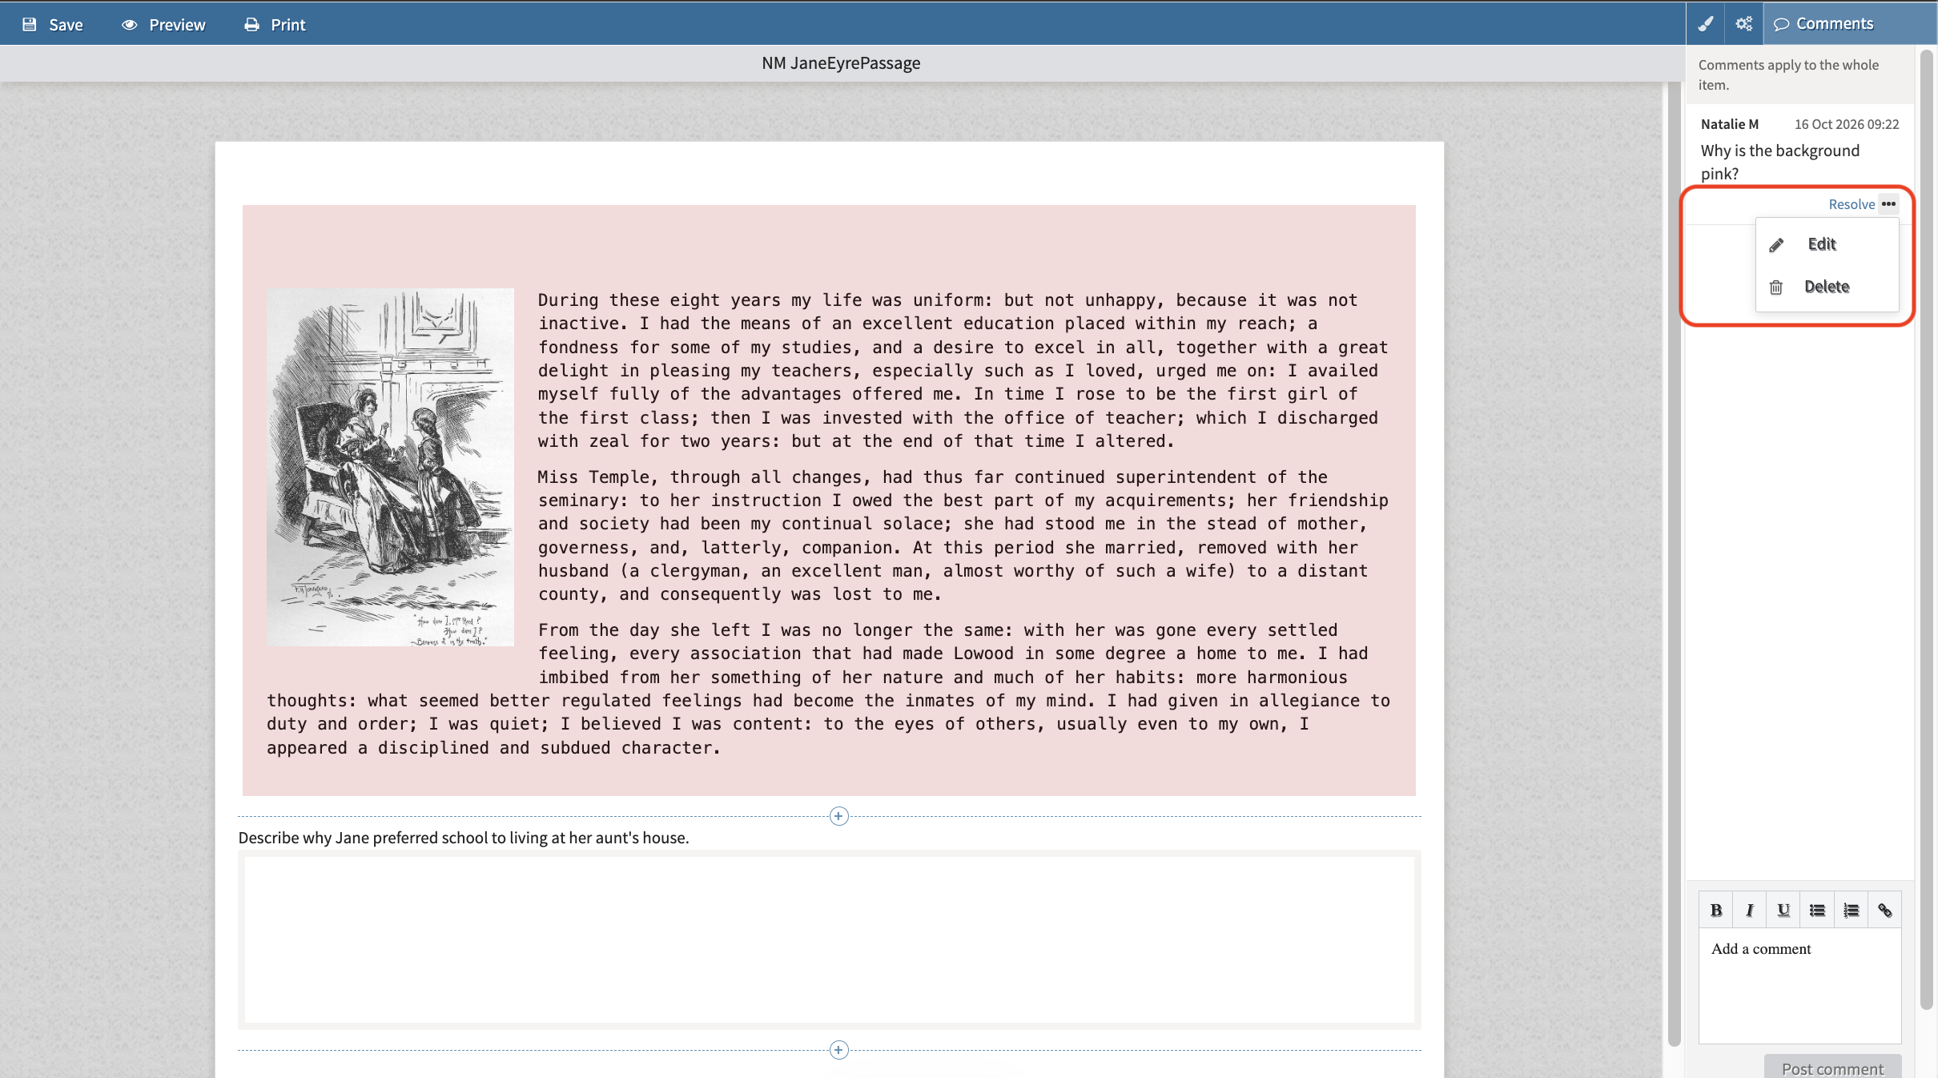Click Print in the top bar
Screen dimensions: 1938x1078
point(275,24)
